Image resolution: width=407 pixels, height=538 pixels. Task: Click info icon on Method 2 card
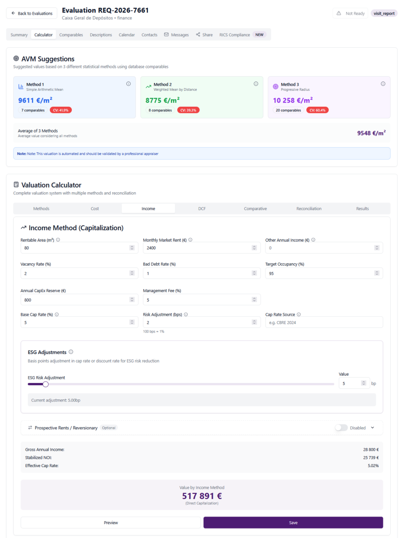256,84
